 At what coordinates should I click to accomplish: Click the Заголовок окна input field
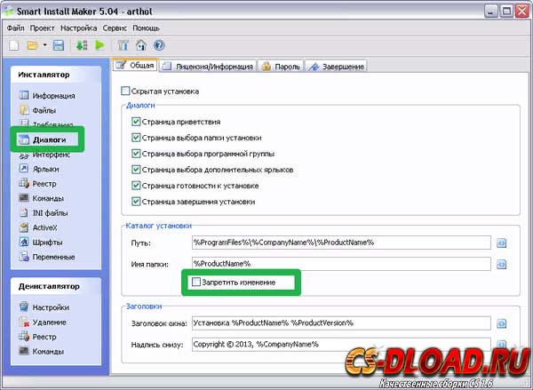[x=341, y=323]
